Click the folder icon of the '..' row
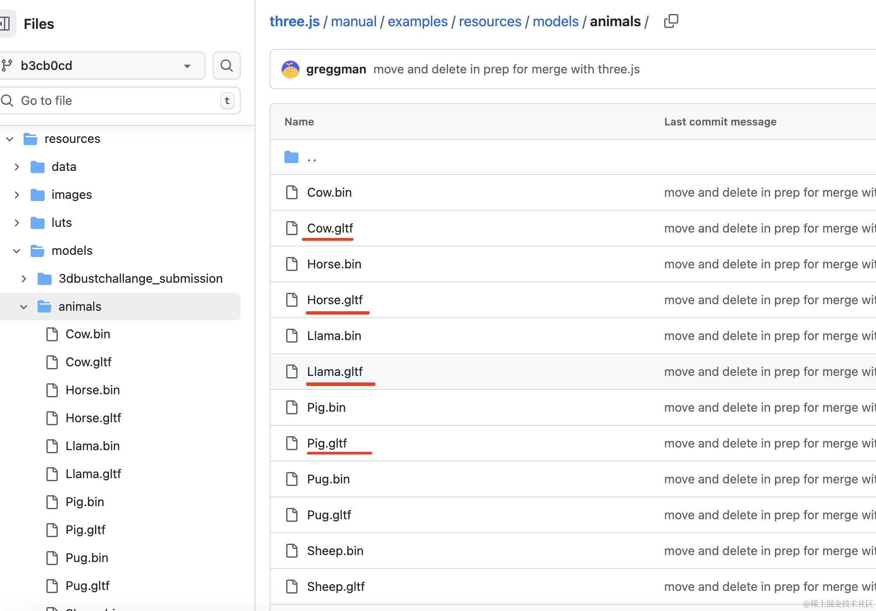 pos(291,157)
